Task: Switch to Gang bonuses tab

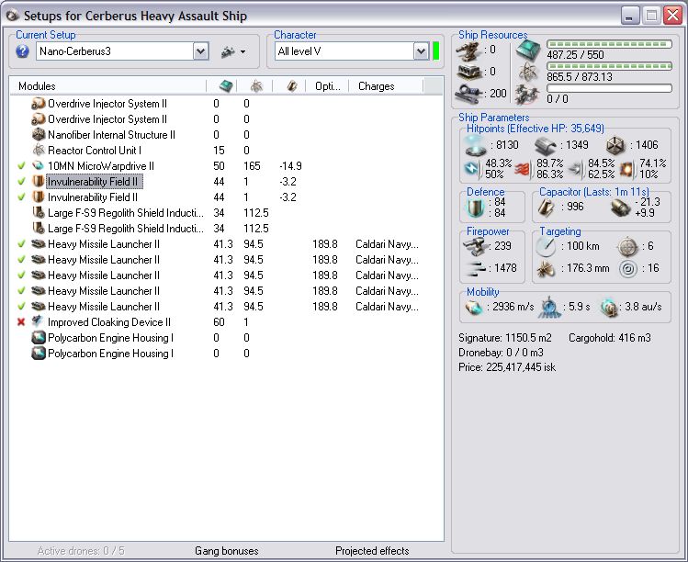Action: [226, 551]
